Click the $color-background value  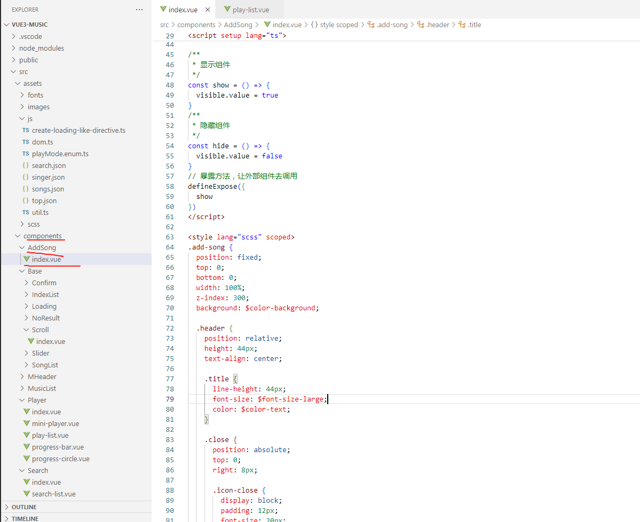[x=280, y=308]
